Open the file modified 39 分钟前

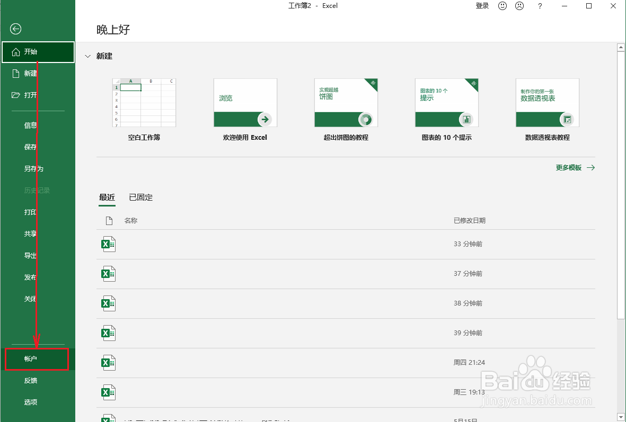346,333
